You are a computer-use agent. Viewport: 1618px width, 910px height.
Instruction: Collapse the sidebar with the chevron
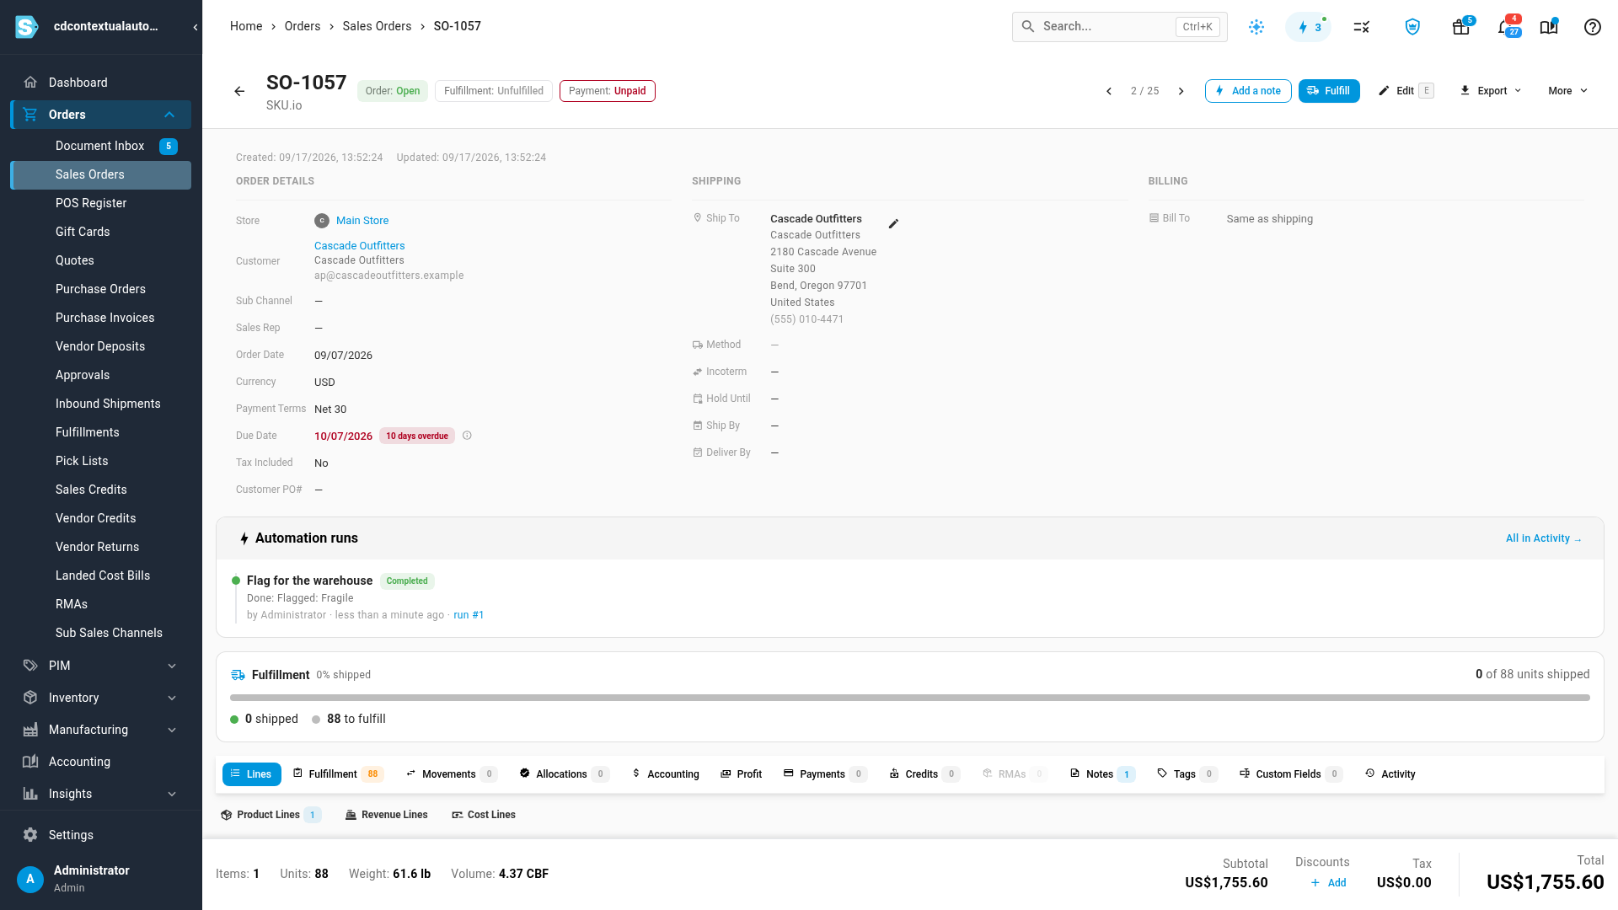[196, 27]
